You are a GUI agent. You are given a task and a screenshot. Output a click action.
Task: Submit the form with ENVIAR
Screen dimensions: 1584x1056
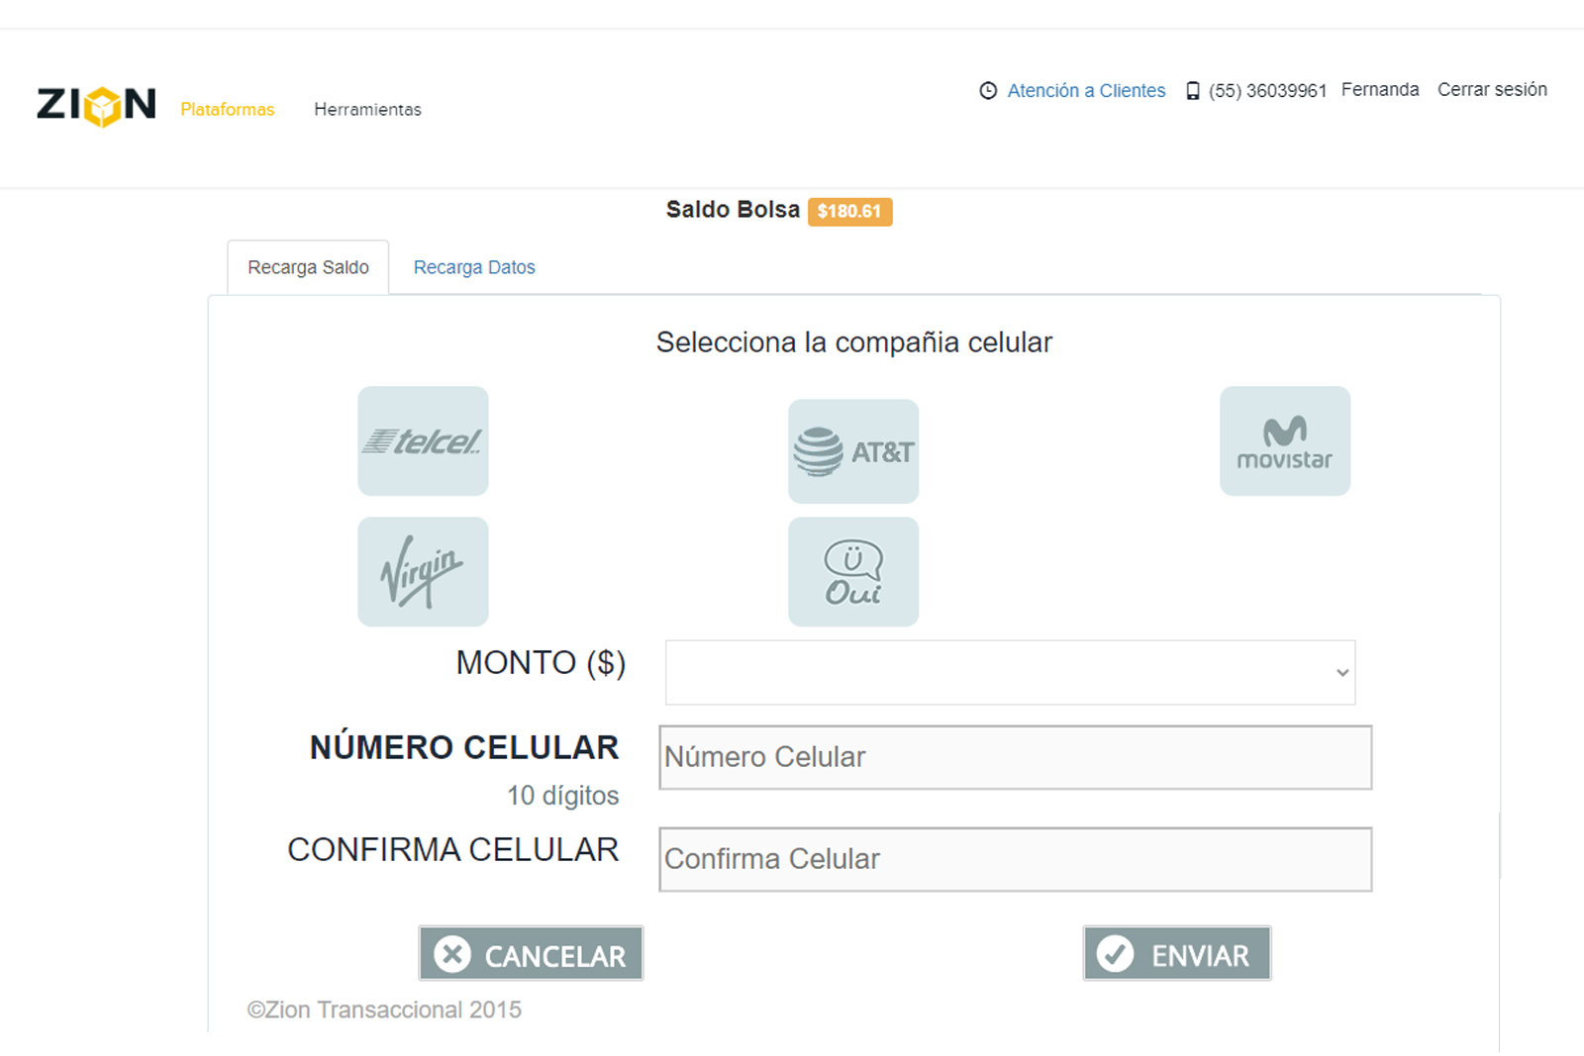point(1176,954)
